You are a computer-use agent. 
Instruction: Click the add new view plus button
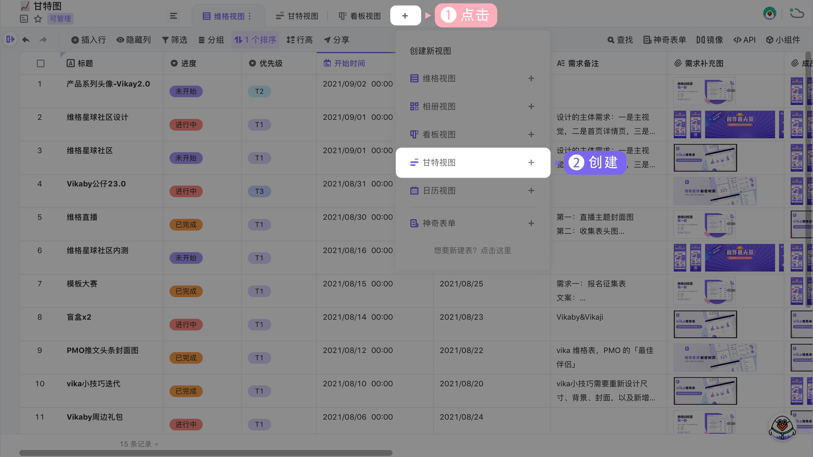click(405, 15)
